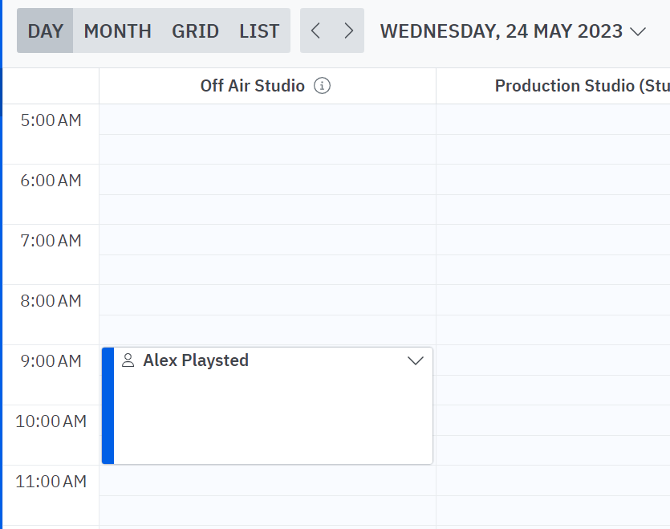Switch to DAY view
The height and width of the screenshot is (529, 670).
coord(45,31)
